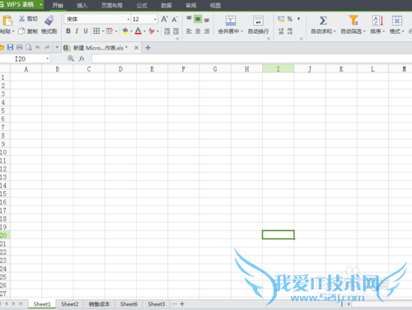Activate the Format Painter brush

tap(49, 21)
